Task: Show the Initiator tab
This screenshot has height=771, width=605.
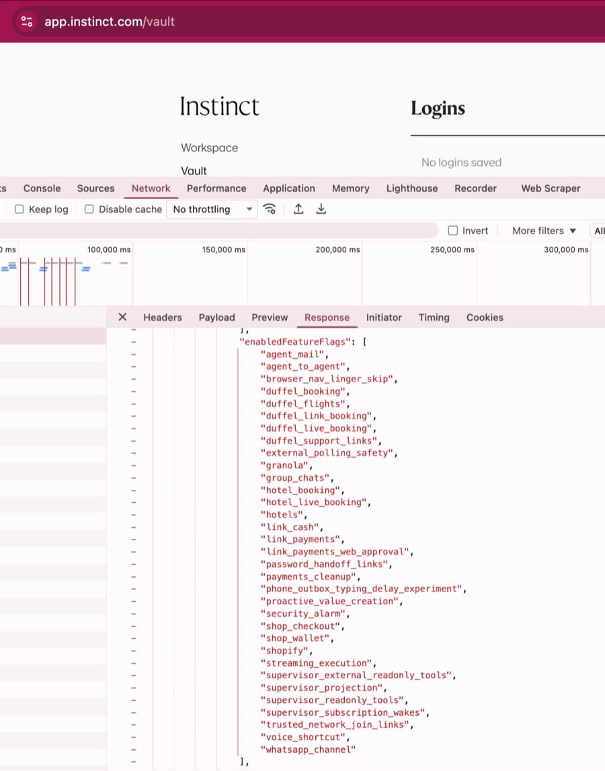Action: coord(384,318)
